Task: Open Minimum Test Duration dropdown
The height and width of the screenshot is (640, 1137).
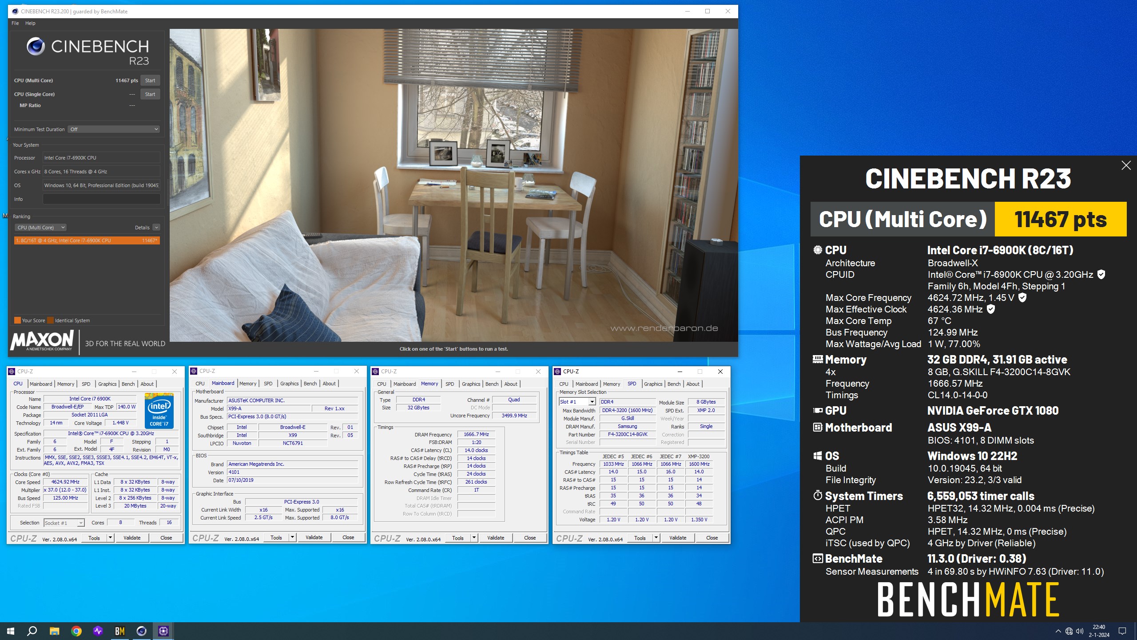Action: pos(114,129)
